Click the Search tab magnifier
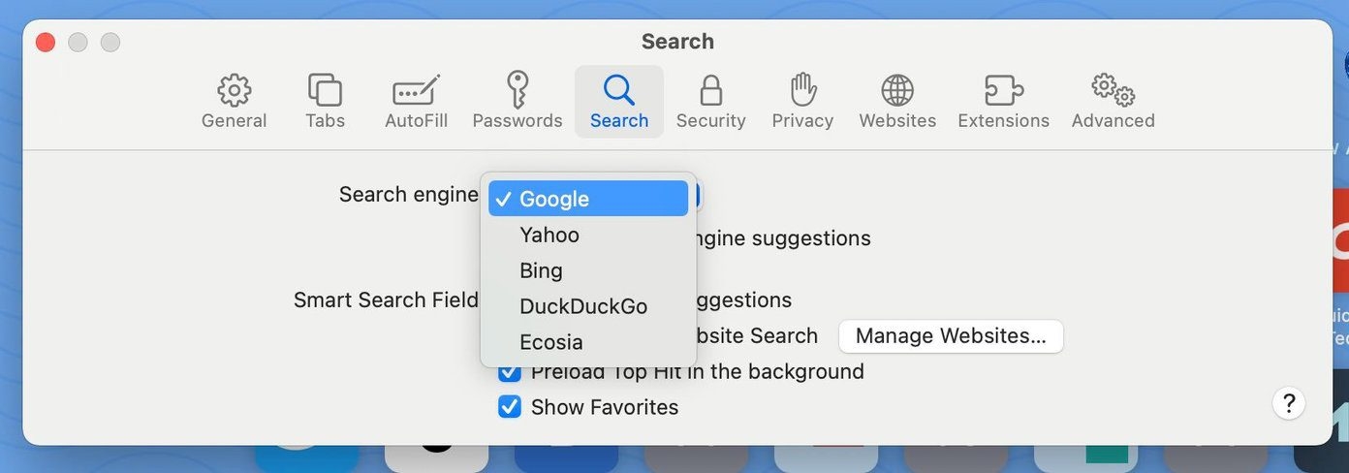 tap(618, 90)
